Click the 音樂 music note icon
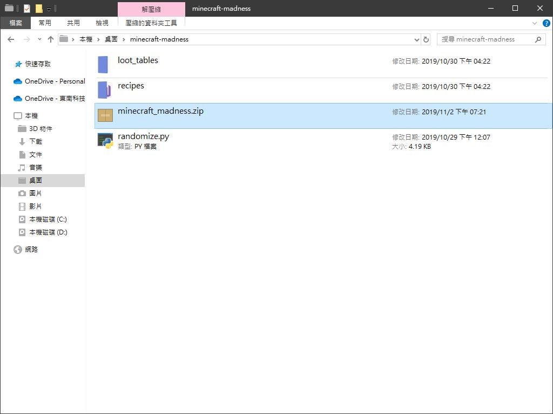553x414 pixels. [22, 168]
